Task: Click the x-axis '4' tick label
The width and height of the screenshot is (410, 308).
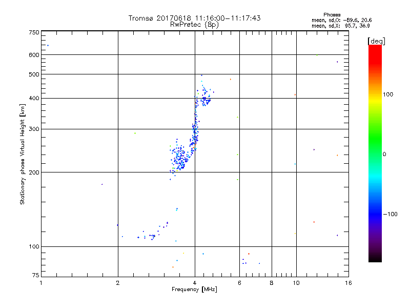Action: (195, 283)
